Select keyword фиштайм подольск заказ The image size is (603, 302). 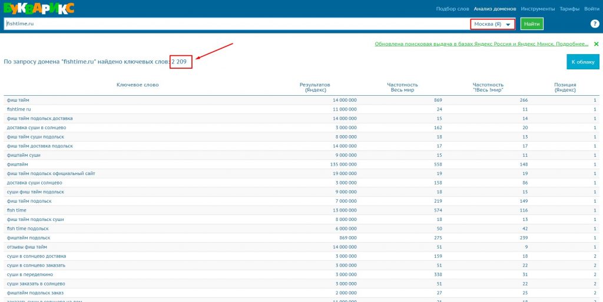click(35, 293)
